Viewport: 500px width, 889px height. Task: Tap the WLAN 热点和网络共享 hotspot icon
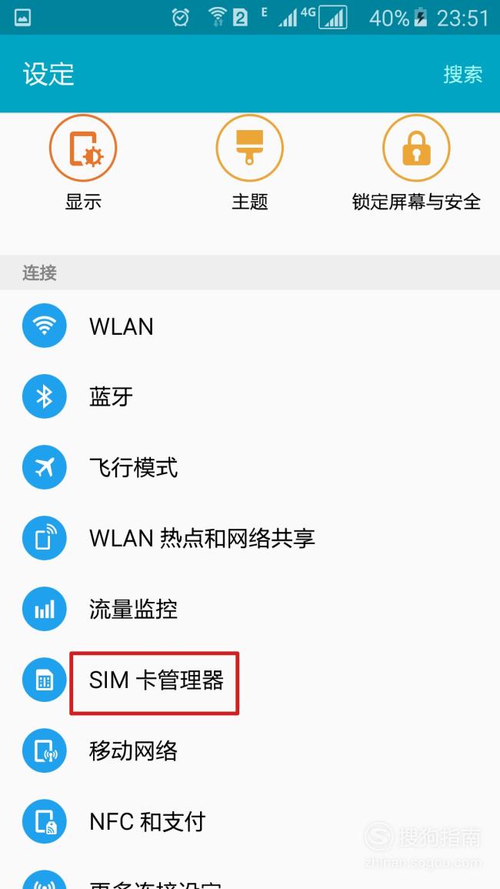click(x=44, y=538)
